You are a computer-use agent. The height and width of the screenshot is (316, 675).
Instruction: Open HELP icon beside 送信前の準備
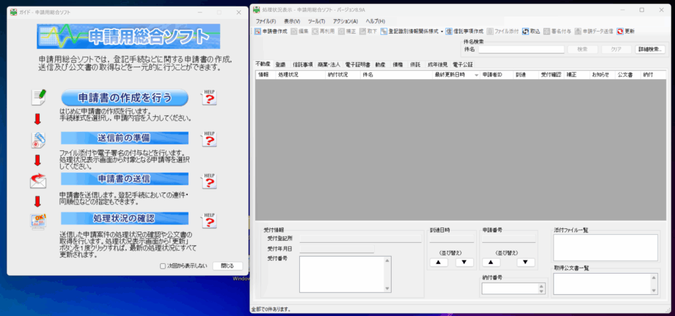[x=208, y=138]
